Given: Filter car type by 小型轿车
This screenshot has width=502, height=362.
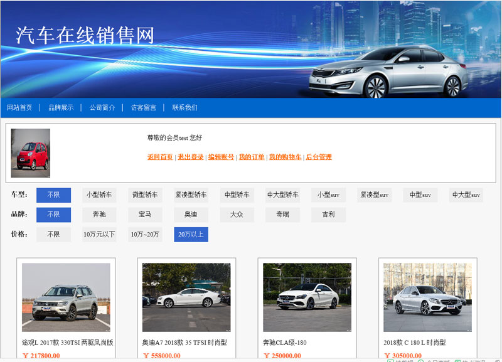Looking at the screenshot, I should coord(99,195).
